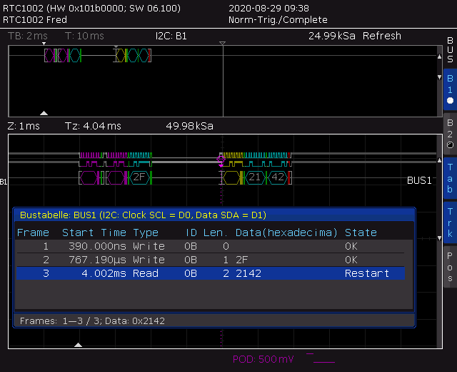The width and height of the screenshot is (457, 372).
Task: Click the white triangle marker at overview bottom
Action: coord(44,113)
